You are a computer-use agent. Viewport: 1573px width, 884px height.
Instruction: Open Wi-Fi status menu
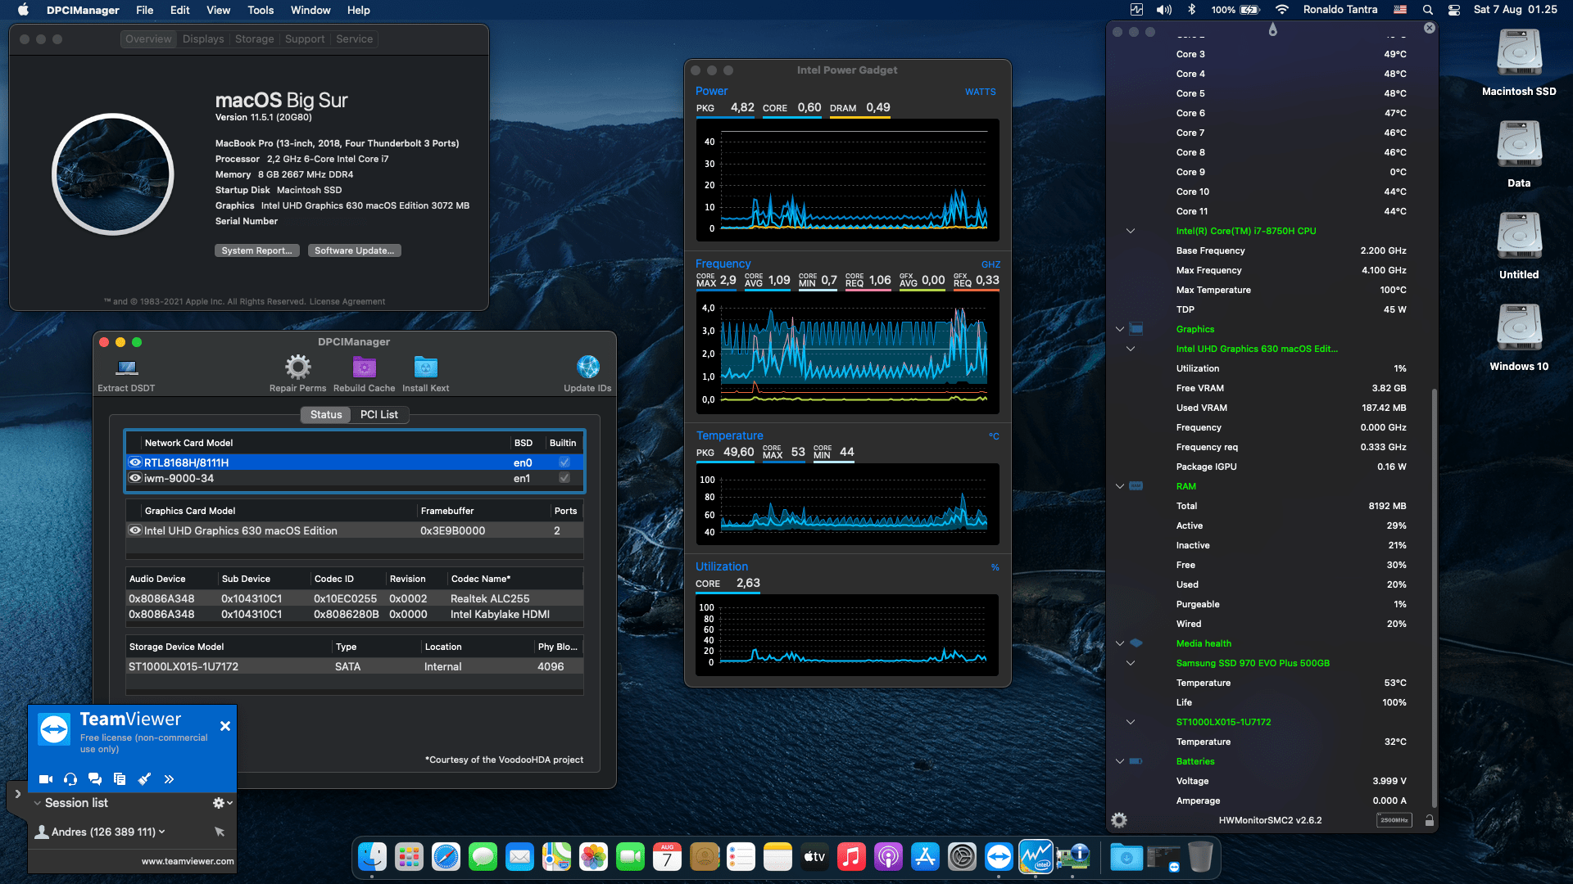[1282, 10]
